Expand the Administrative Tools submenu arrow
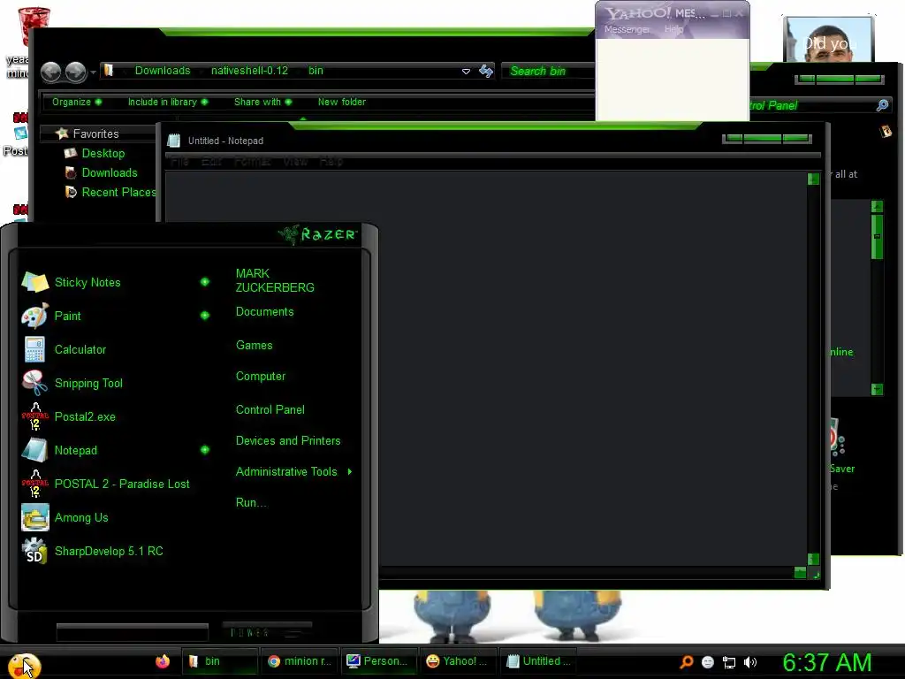This screenshot has height=679, width=905. (x=350, y=472)
